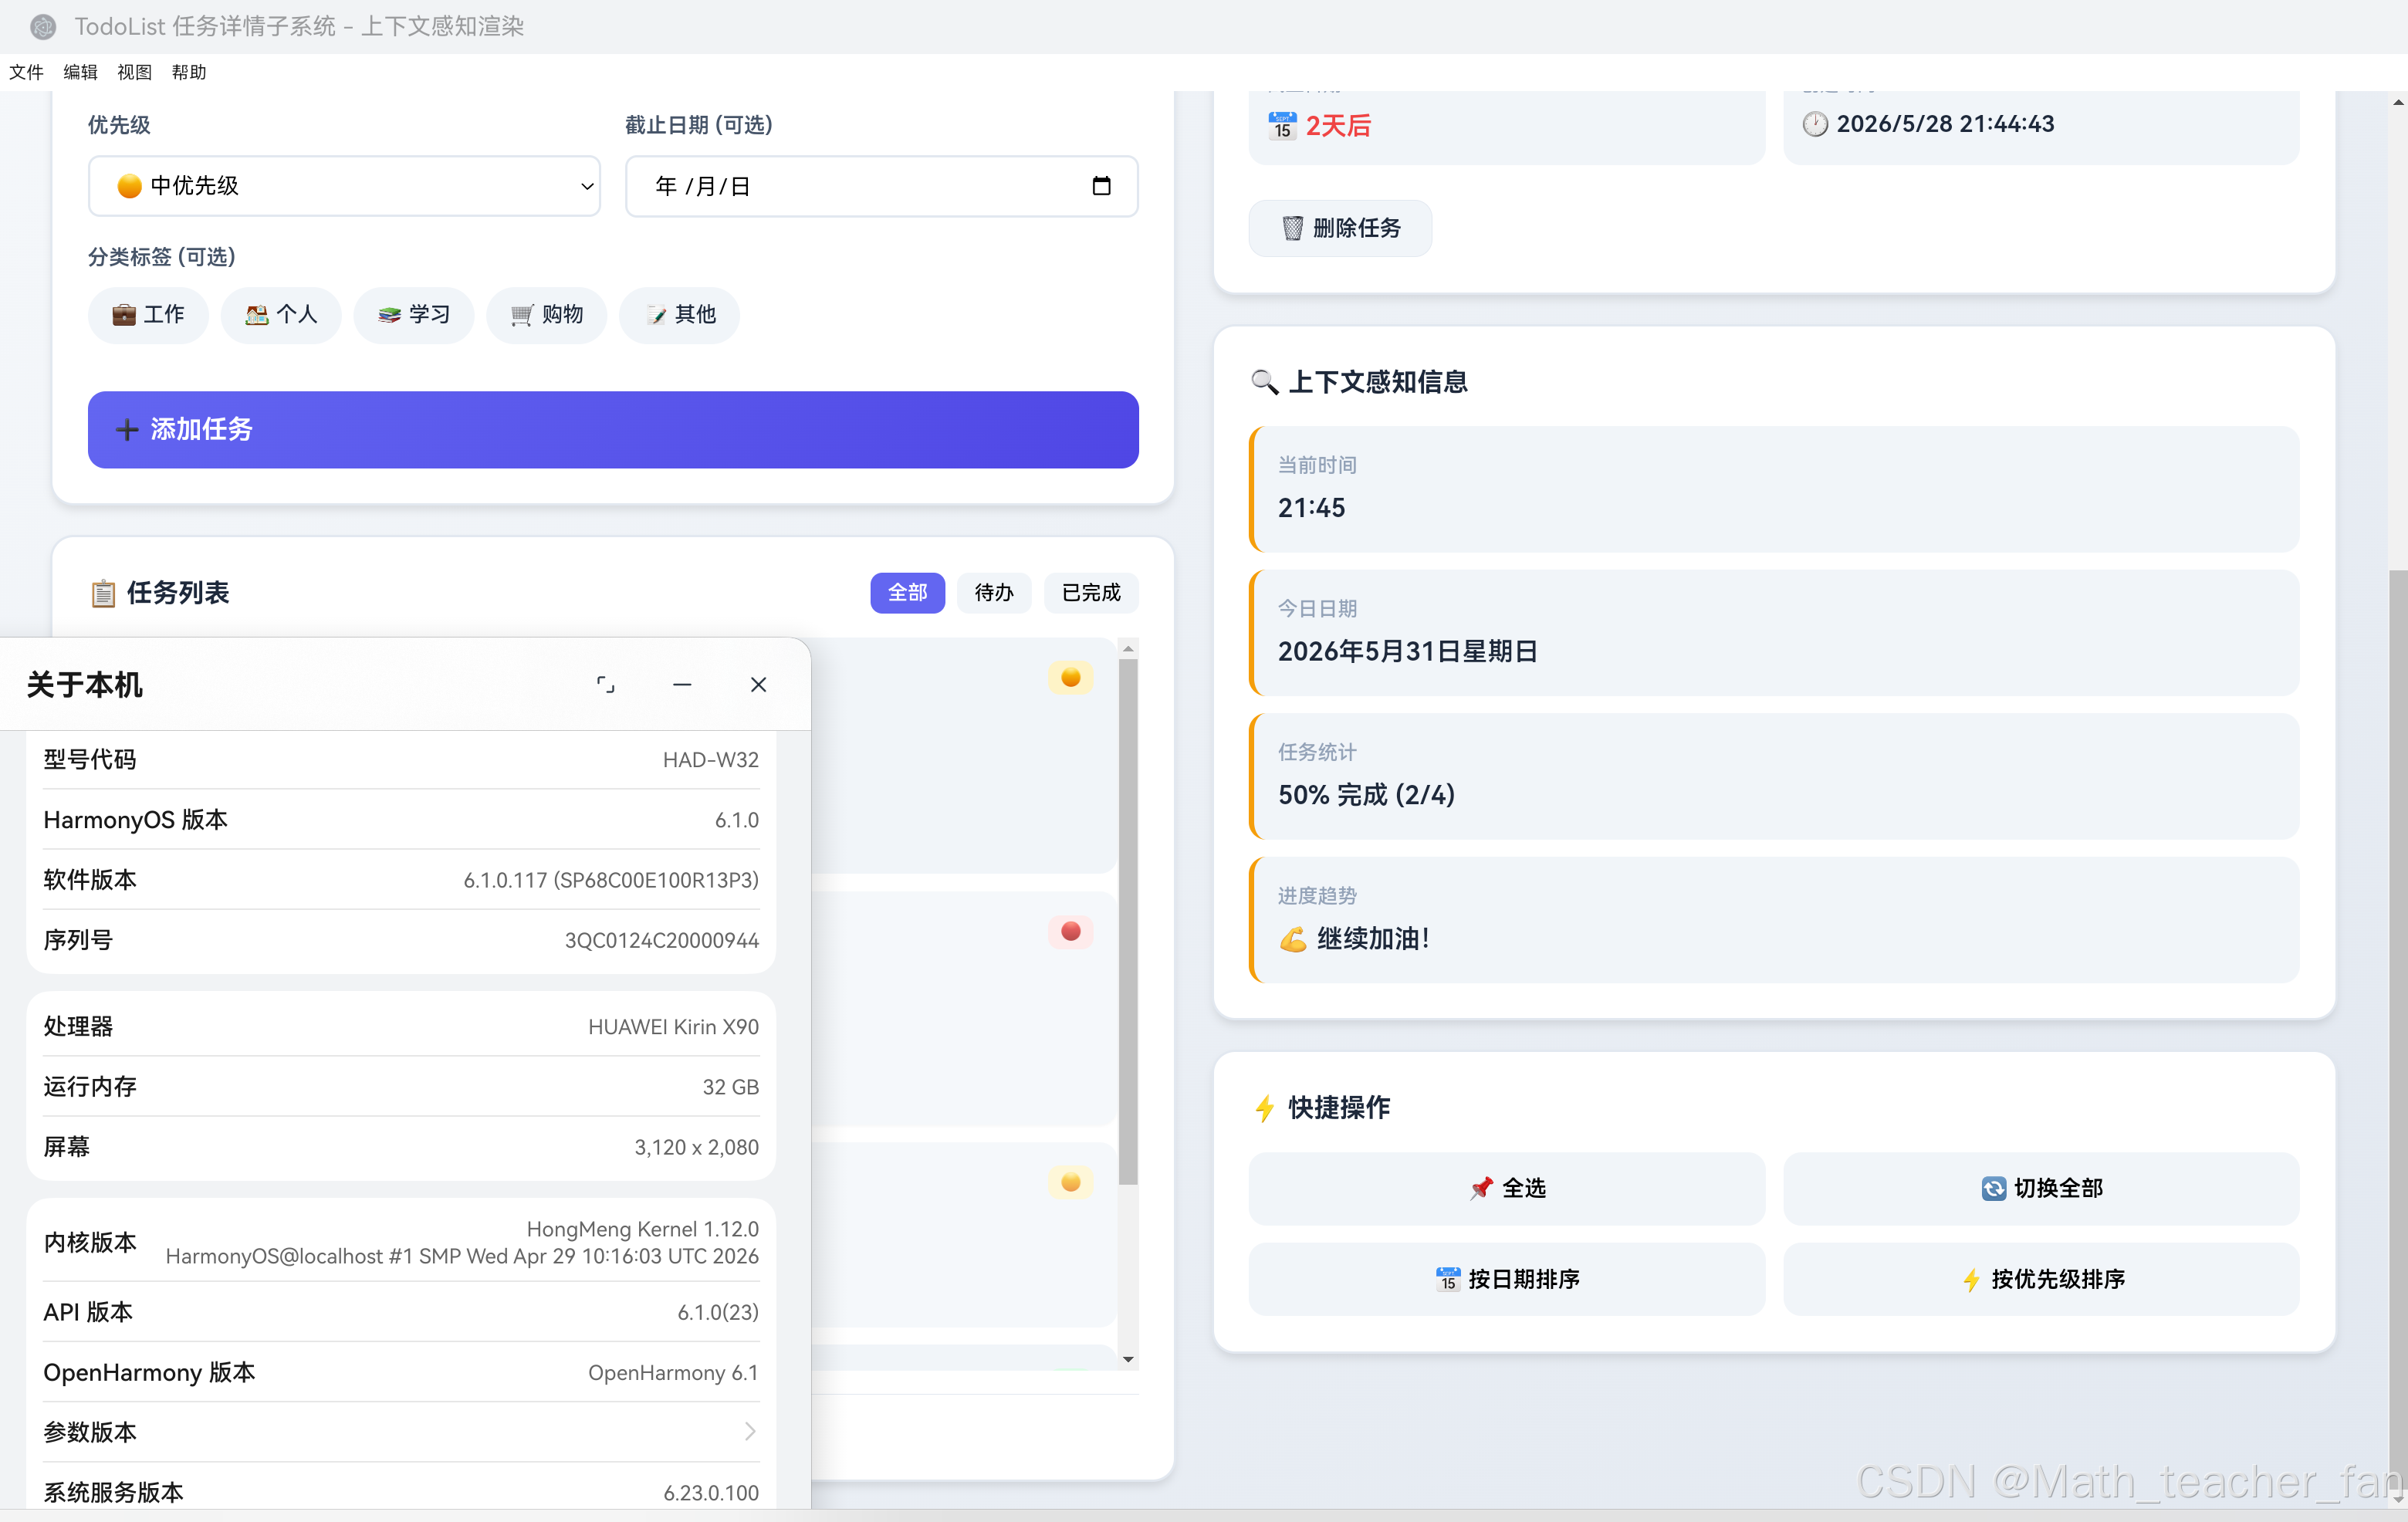The image size is (2408, 1522).
Task: Click the house icon on 个人 tag
Action: (x=257, y=315)
